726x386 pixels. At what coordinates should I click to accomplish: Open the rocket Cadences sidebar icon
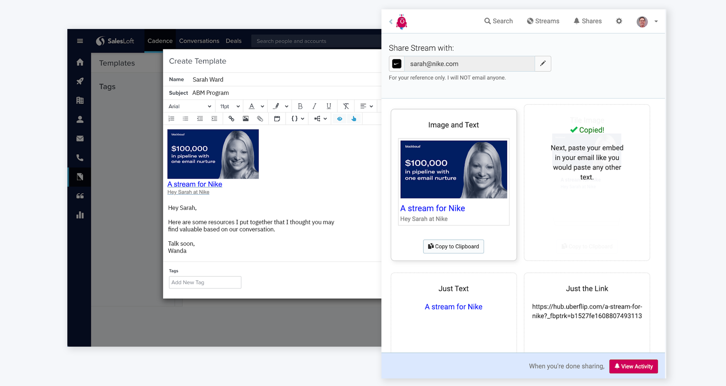(x=80, y=81)
